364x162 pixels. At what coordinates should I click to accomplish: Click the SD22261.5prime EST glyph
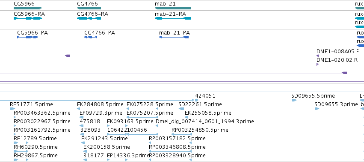pos(181,109)
